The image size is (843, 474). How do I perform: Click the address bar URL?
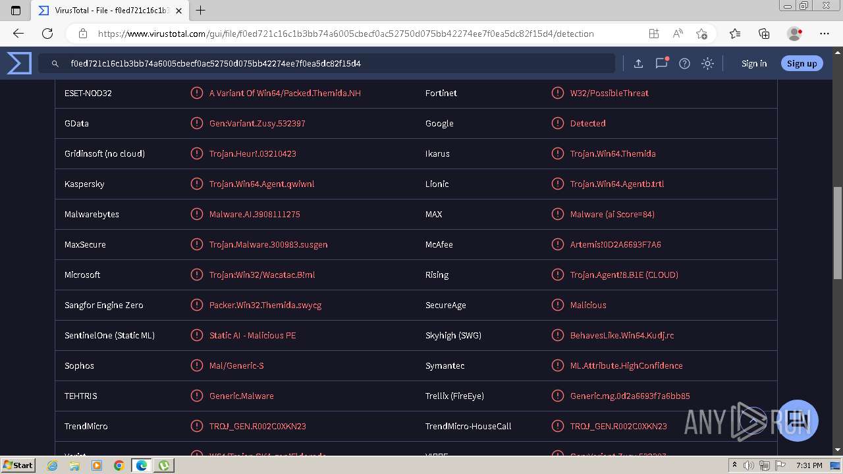(346, 34)
